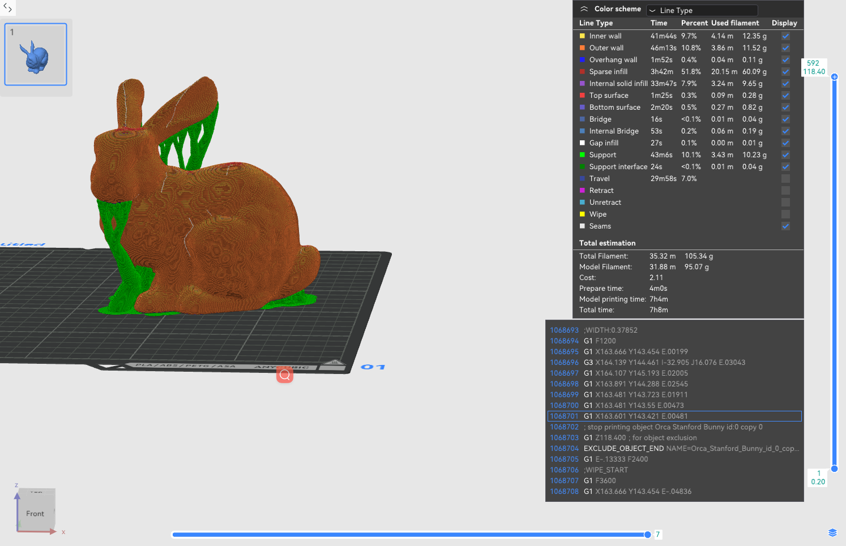Select G-code line 1068701

coord(675,416)
